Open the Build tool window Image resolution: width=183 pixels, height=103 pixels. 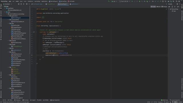(39, 100)
